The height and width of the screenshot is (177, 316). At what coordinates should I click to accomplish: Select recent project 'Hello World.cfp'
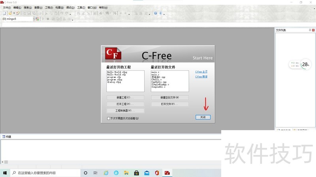117,74
